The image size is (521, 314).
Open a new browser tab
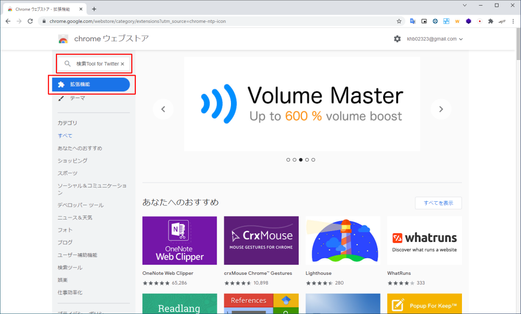pos(94,9)
